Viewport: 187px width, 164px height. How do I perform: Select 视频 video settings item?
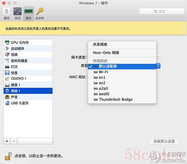click(x=14, y=55)
